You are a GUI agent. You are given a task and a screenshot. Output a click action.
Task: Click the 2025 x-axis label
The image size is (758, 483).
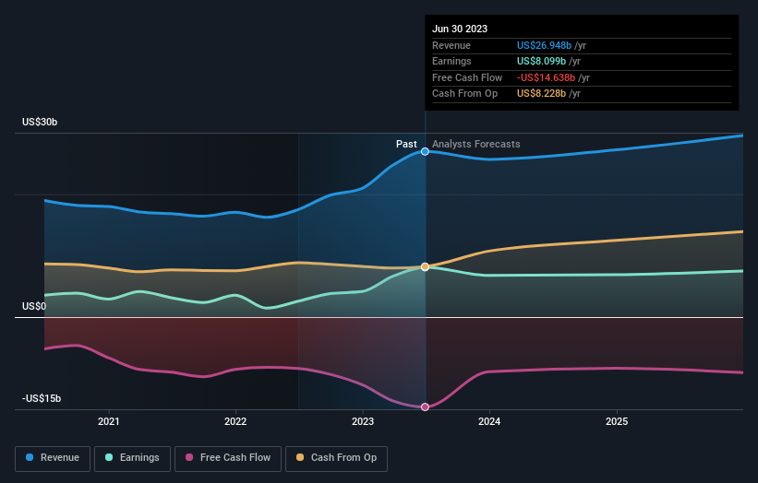click(x=617, y=421)
